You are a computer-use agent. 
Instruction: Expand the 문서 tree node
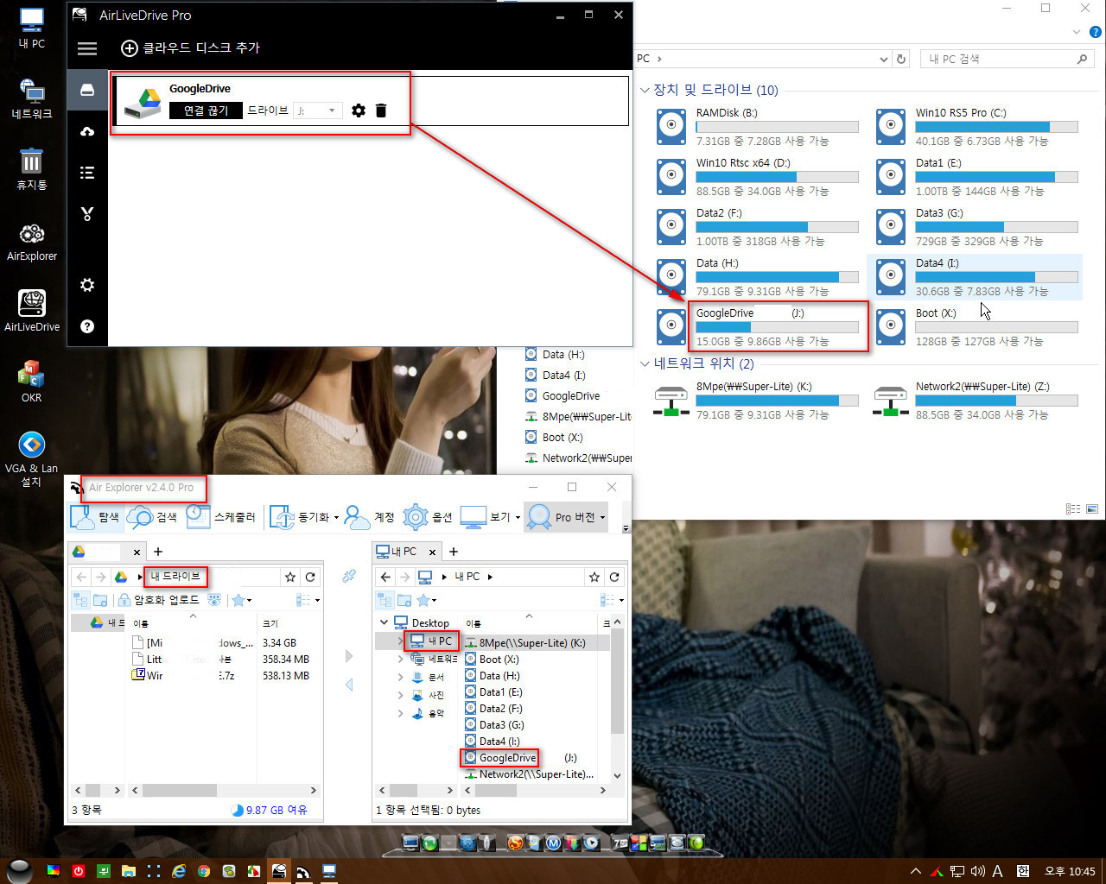400,677
